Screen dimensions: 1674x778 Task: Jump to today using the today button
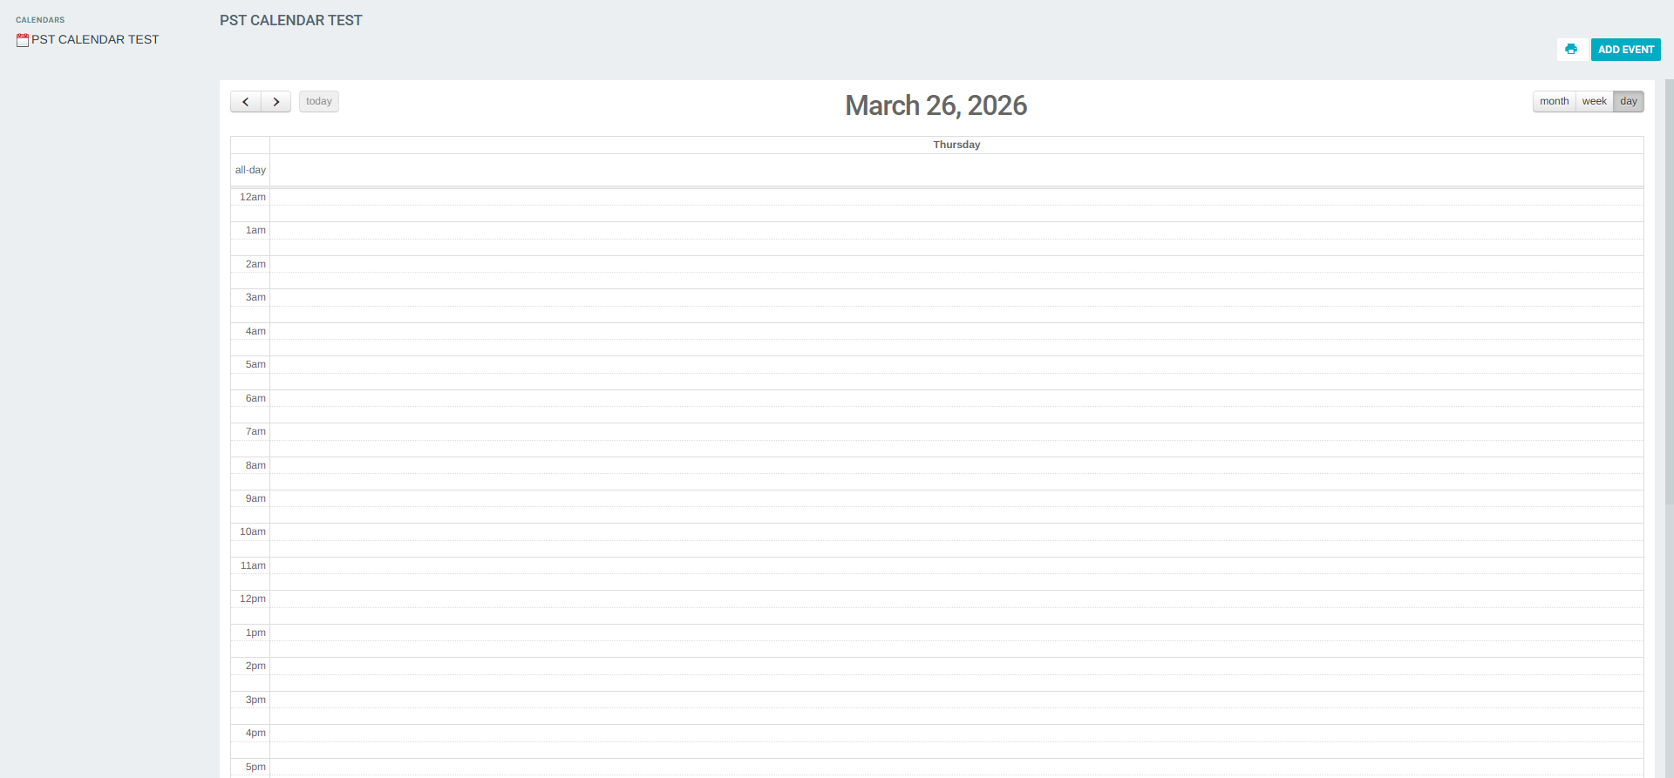coord(318,101)
